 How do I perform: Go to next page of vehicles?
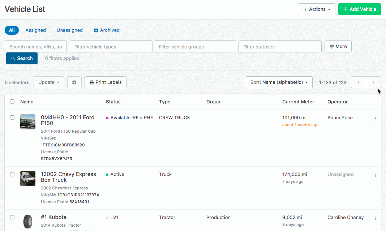[x=373, y=82]
